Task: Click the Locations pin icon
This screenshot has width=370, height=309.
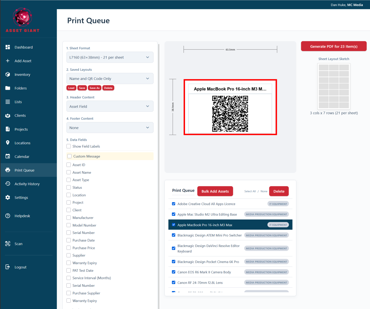Action: (x=8, y=143)
